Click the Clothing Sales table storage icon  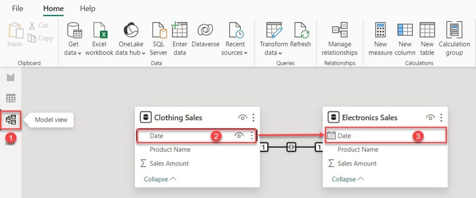[x=145, y=118]
